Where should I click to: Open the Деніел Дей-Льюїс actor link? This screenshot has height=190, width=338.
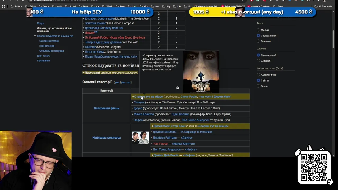(x=166, y=155)
